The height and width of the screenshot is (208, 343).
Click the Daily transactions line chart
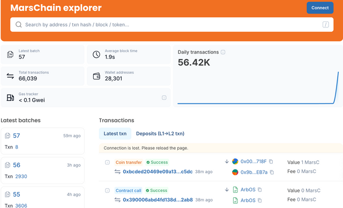258,87
